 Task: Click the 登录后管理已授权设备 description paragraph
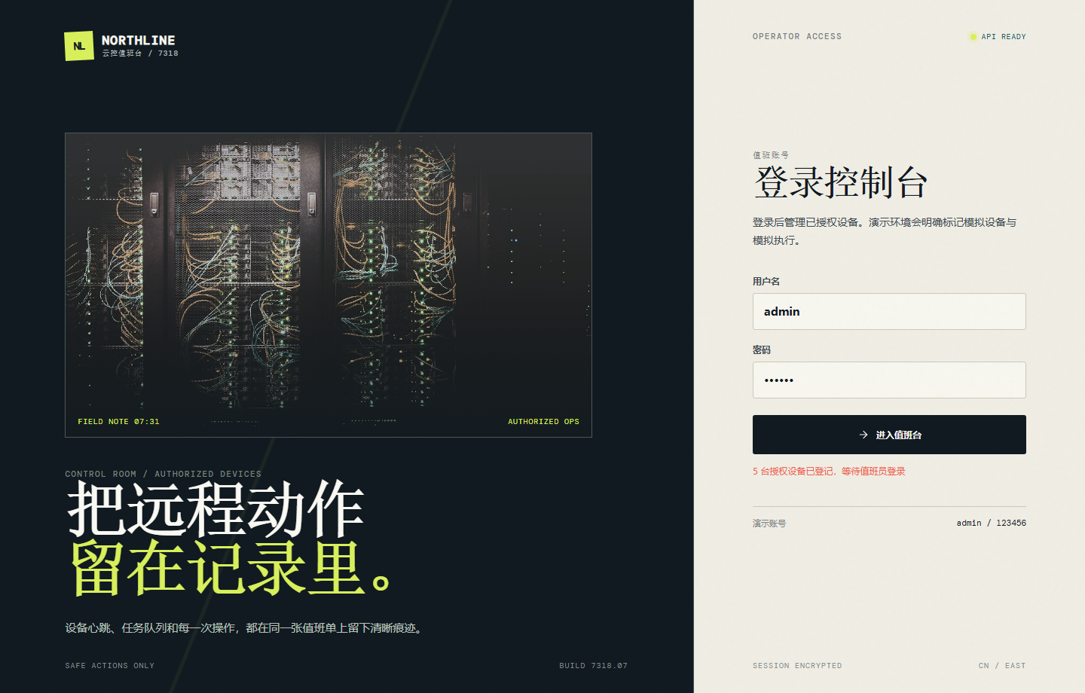pos(885,231)
